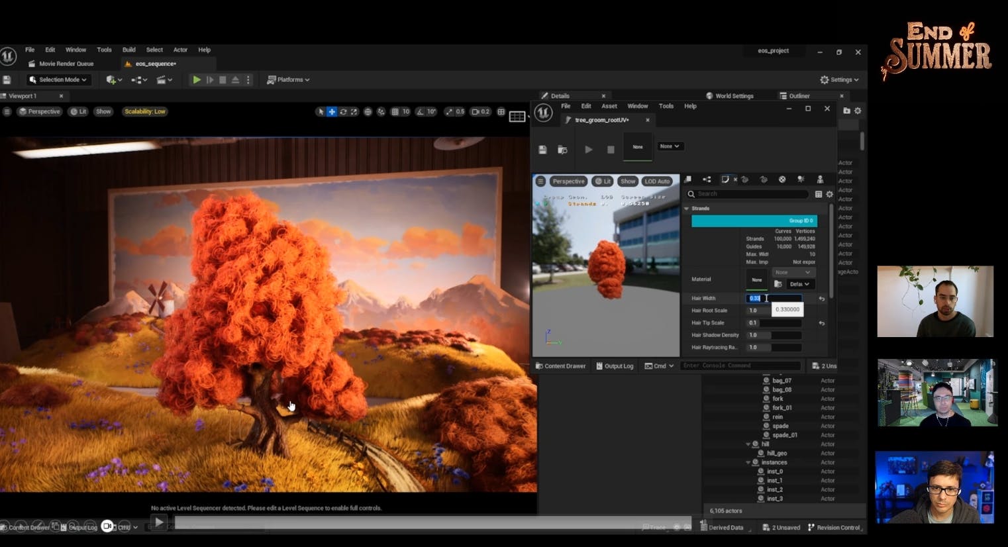The image size is (1008, 547).
Task: Open the Selection Mode dropdown
Action: (58, 79)
